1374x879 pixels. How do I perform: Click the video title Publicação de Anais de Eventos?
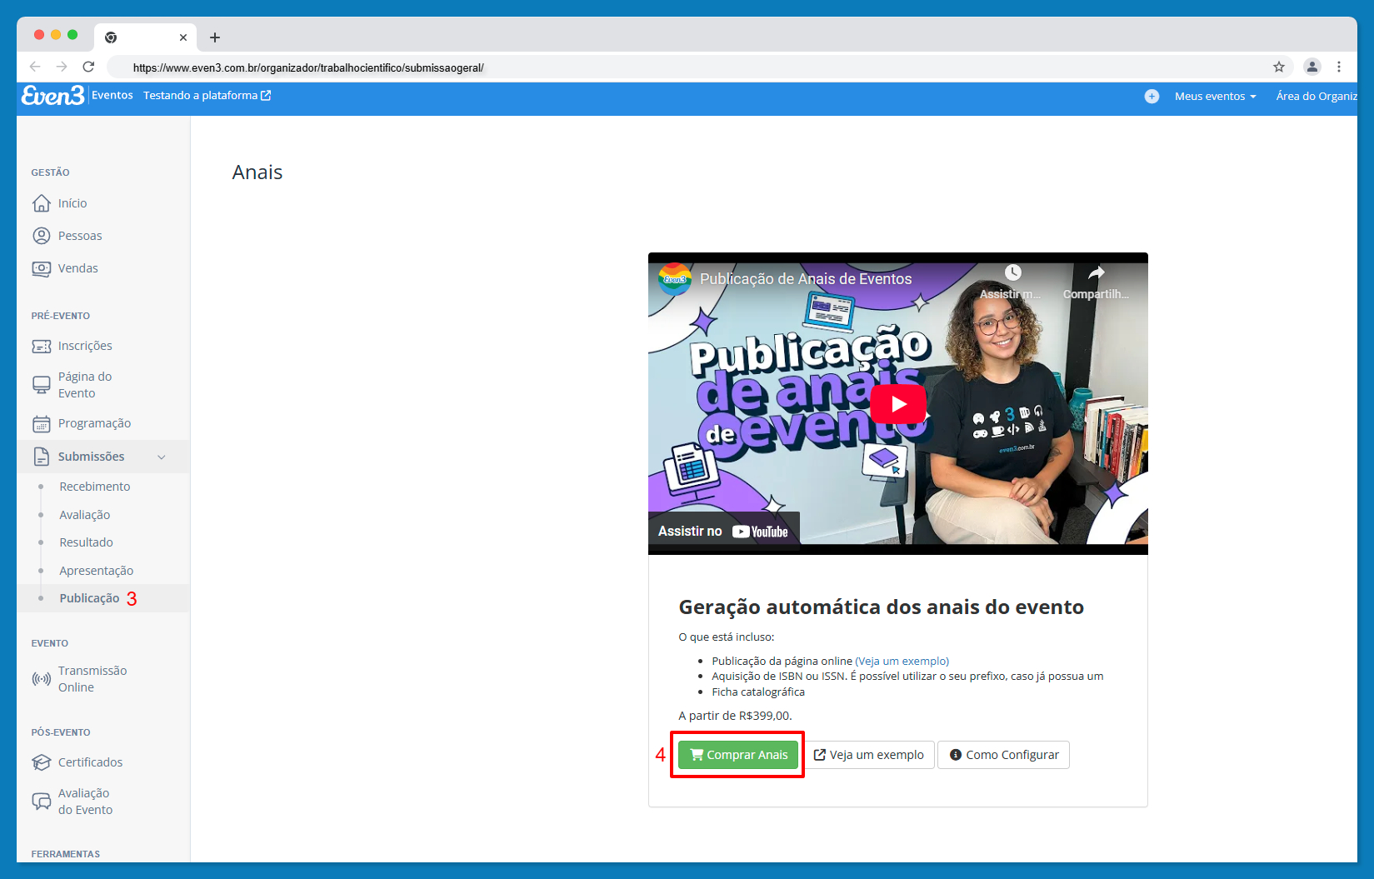pyautogui.click(x=806, y=279)
